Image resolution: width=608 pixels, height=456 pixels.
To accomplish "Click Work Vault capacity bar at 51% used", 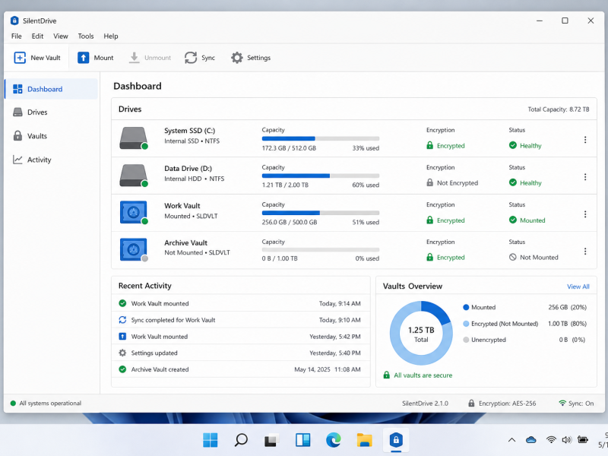I will coord(320,213).
